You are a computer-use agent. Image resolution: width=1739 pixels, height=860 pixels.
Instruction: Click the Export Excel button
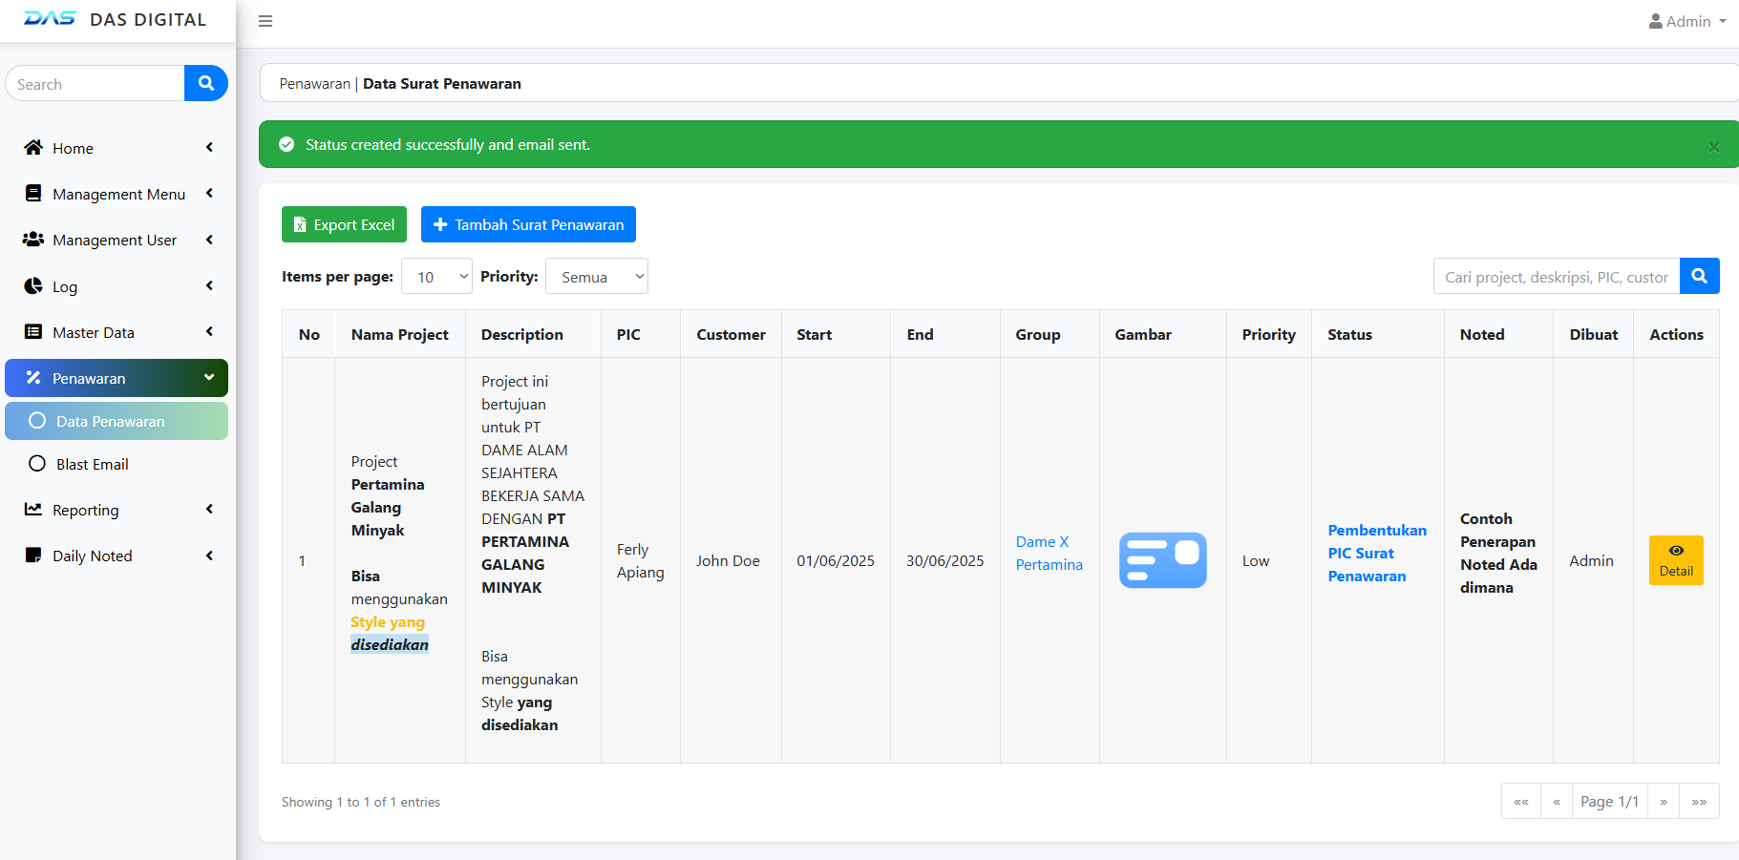point(344,224)
